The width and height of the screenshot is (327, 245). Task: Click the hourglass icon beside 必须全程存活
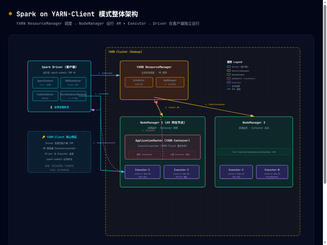51,107
